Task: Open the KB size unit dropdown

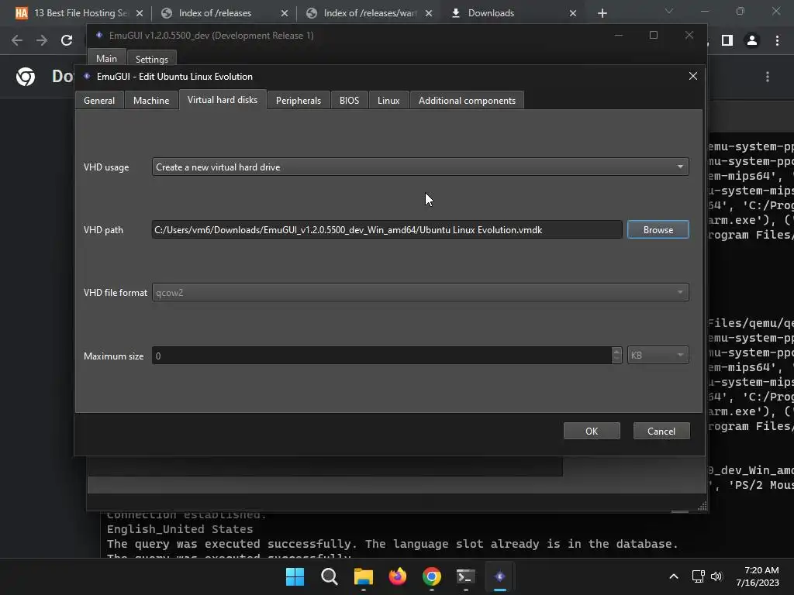Action: 658,355
